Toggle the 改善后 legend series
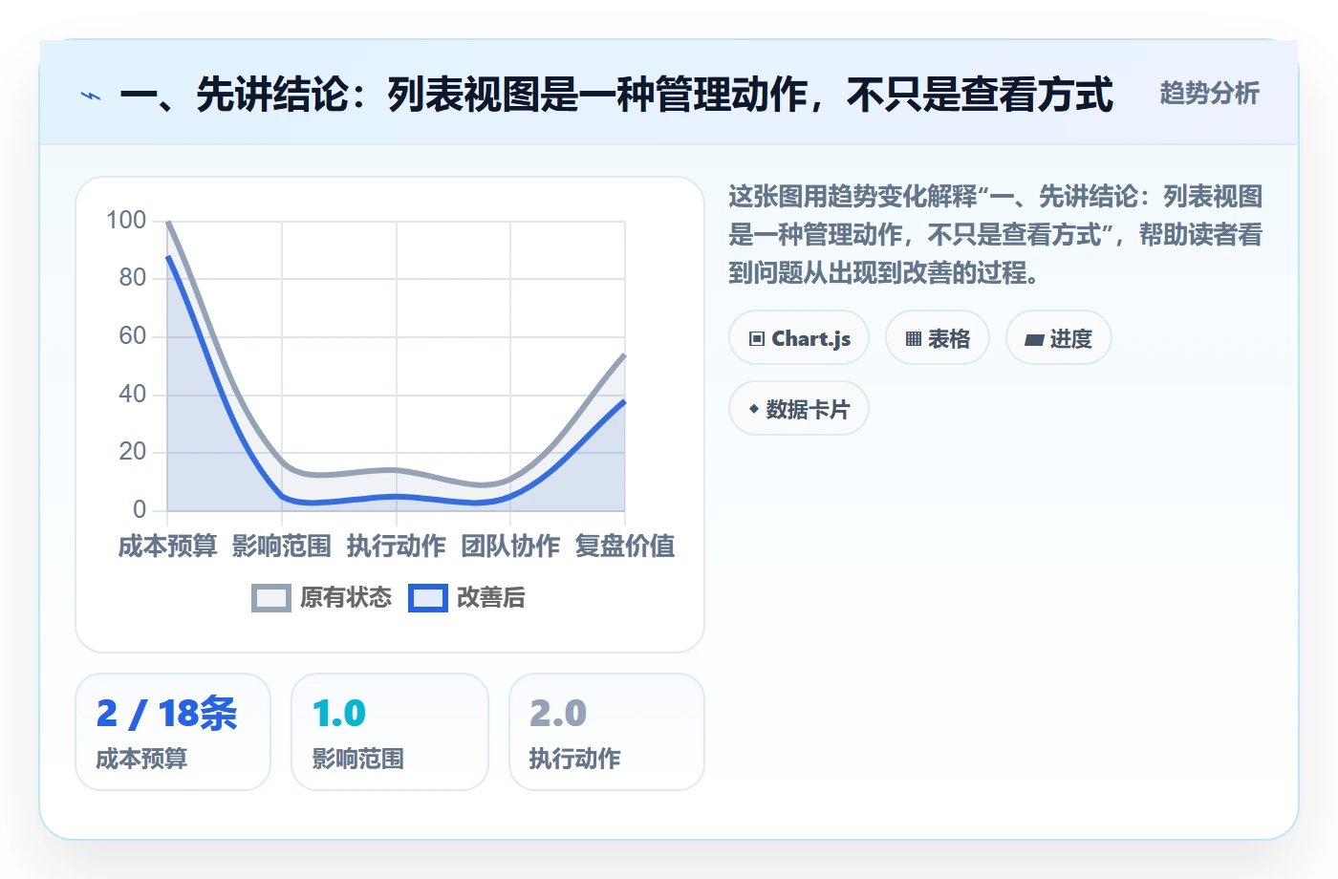This screenshot has width=1338, height=879. (467, 598)
